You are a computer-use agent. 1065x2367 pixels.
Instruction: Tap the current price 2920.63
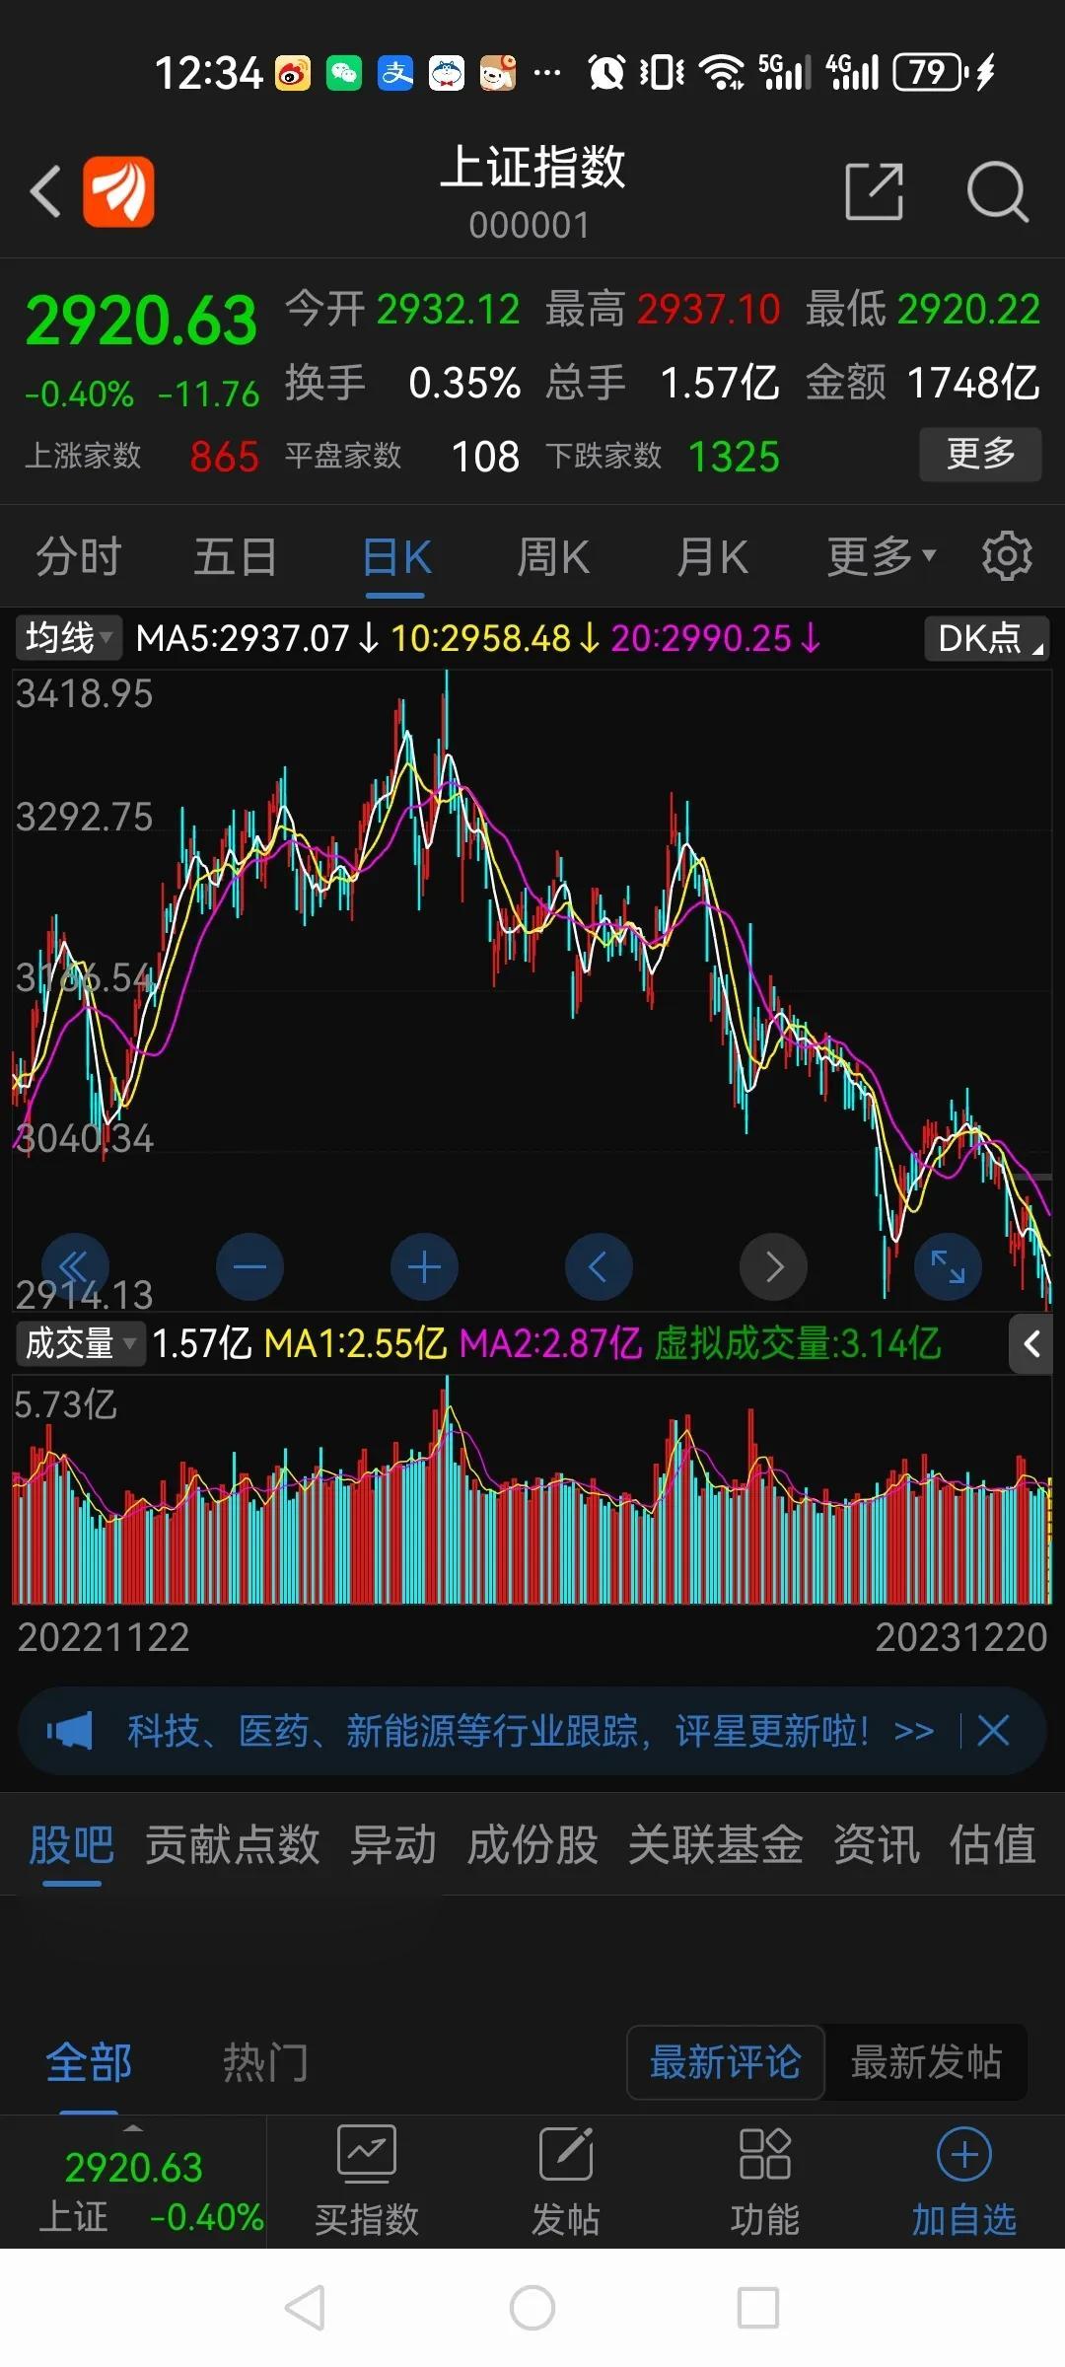141,322
